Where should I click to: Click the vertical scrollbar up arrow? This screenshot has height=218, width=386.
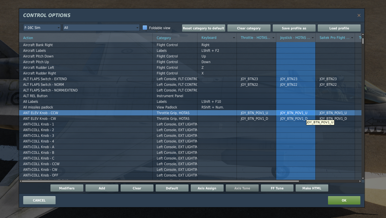363,35
